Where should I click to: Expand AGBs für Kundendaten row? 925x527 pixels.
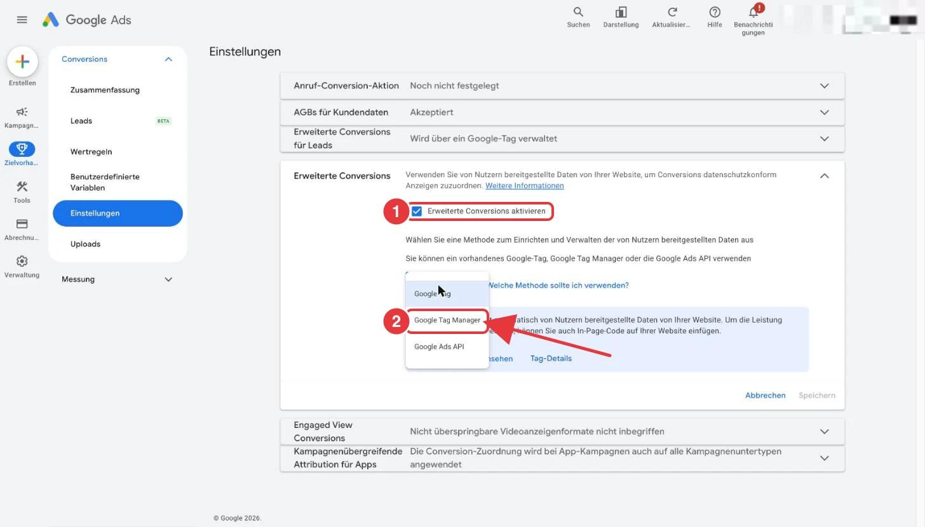click(x=562, y=112)
